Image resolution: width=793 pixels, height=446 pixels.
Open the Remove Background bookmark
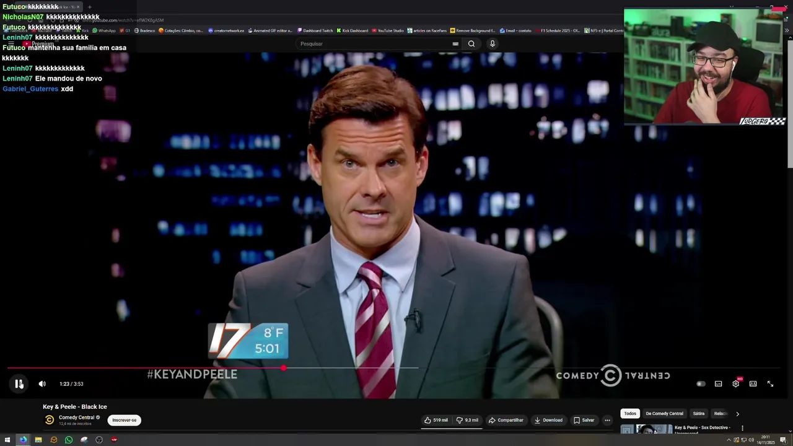pos(473,30)
